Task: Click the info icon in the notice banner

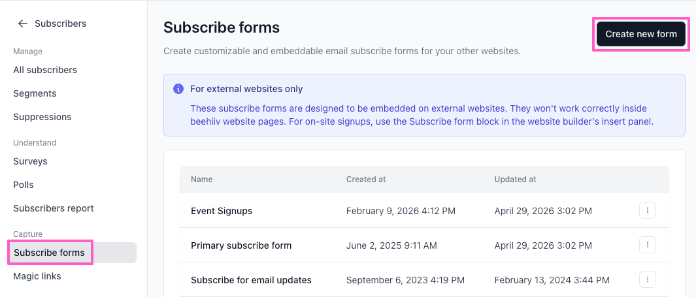Action: click(178, 89)
